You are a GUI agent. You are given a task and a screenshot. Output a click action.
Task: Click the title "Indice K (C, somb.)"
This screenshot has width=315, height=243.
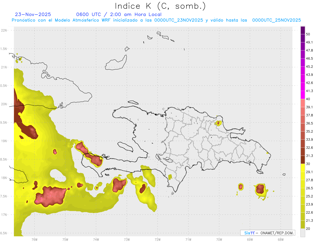click(x=160, y=6)
